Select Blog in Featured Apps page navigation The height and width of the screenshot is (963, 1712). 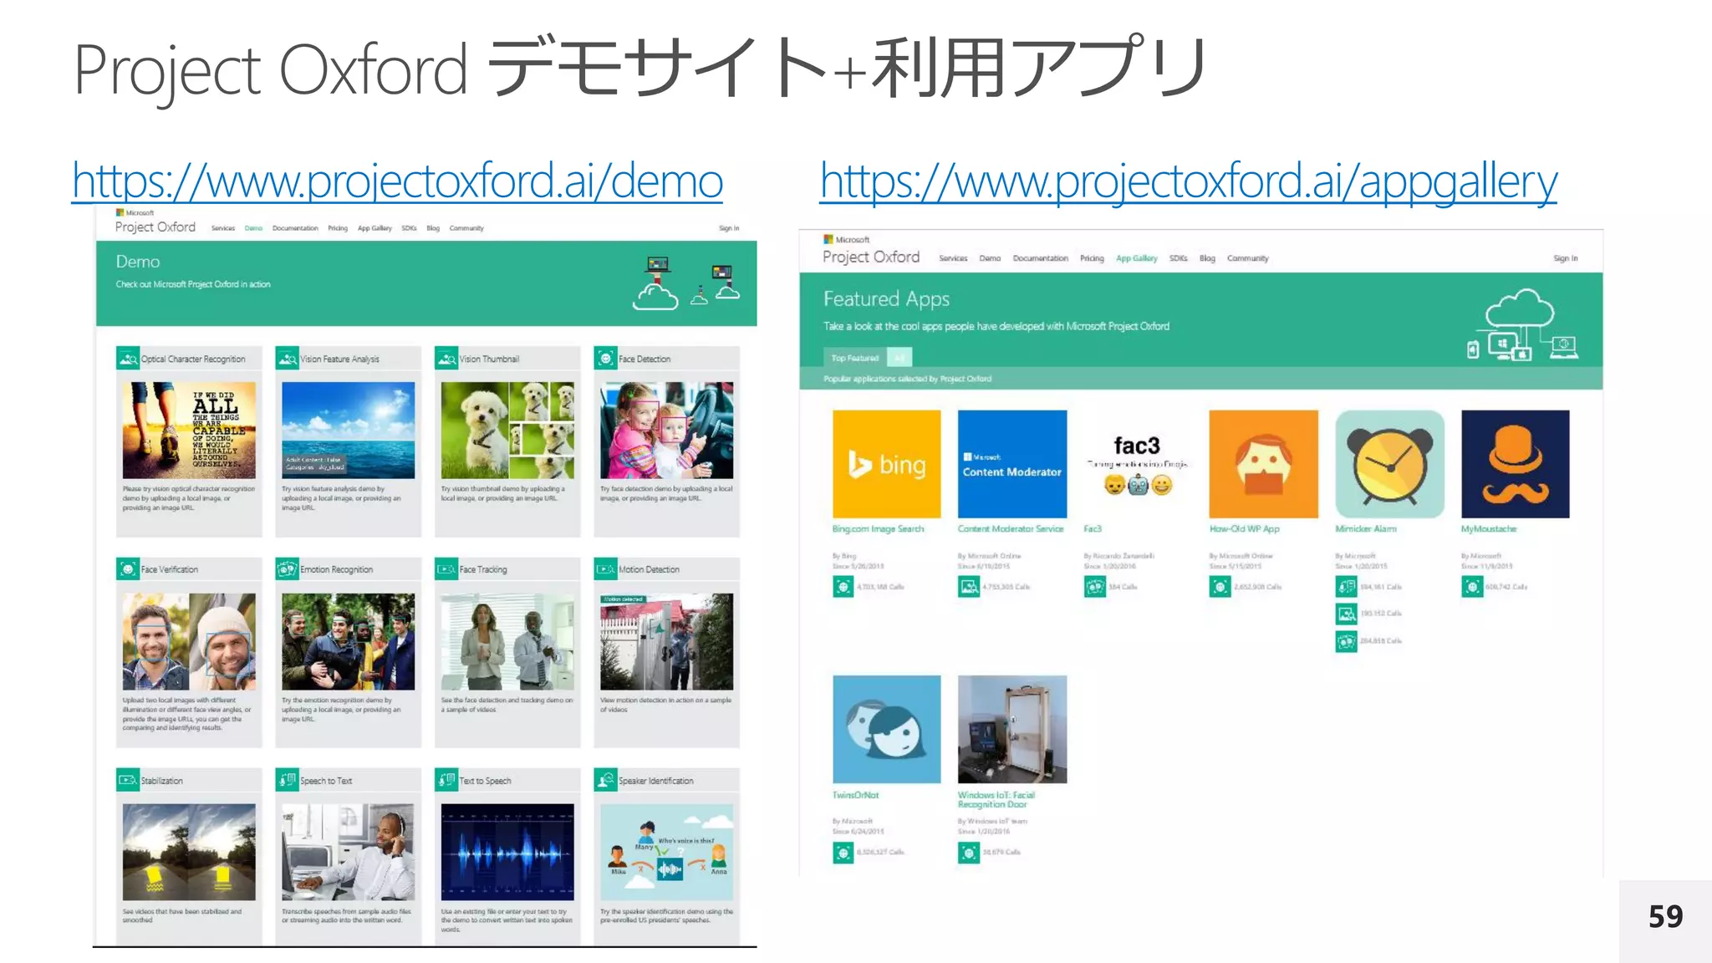(x=1207, y=258)
